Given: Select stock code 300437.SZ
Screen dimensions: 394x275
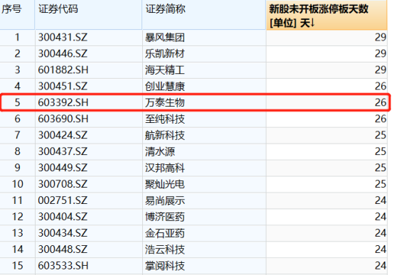Looking at the screenshot, I should tap(63, 151).
